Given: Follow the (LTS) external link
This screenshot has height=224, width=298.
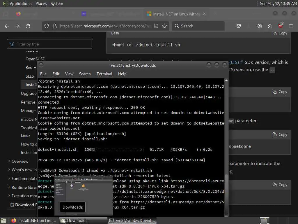Looking at the screenshot, I should click(x=236, y=62).
